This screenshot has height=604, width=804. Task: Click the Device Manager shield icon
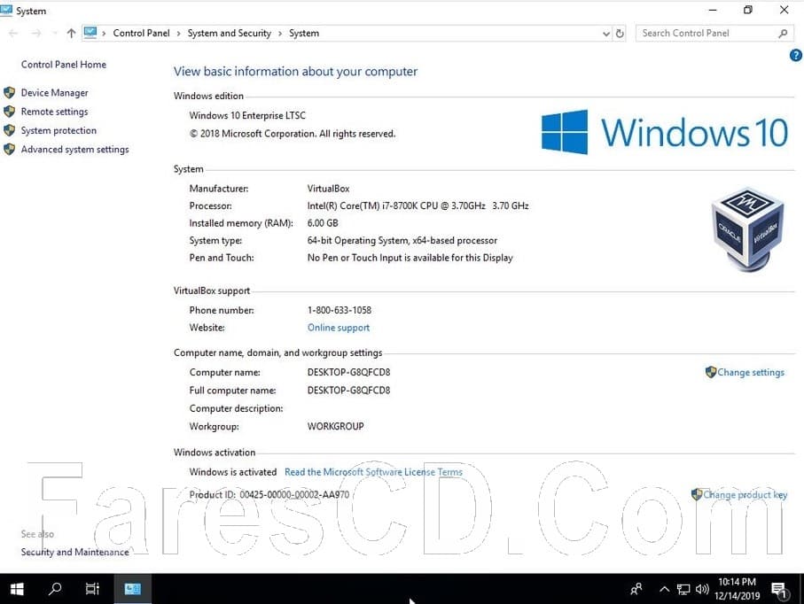(9, 93)
